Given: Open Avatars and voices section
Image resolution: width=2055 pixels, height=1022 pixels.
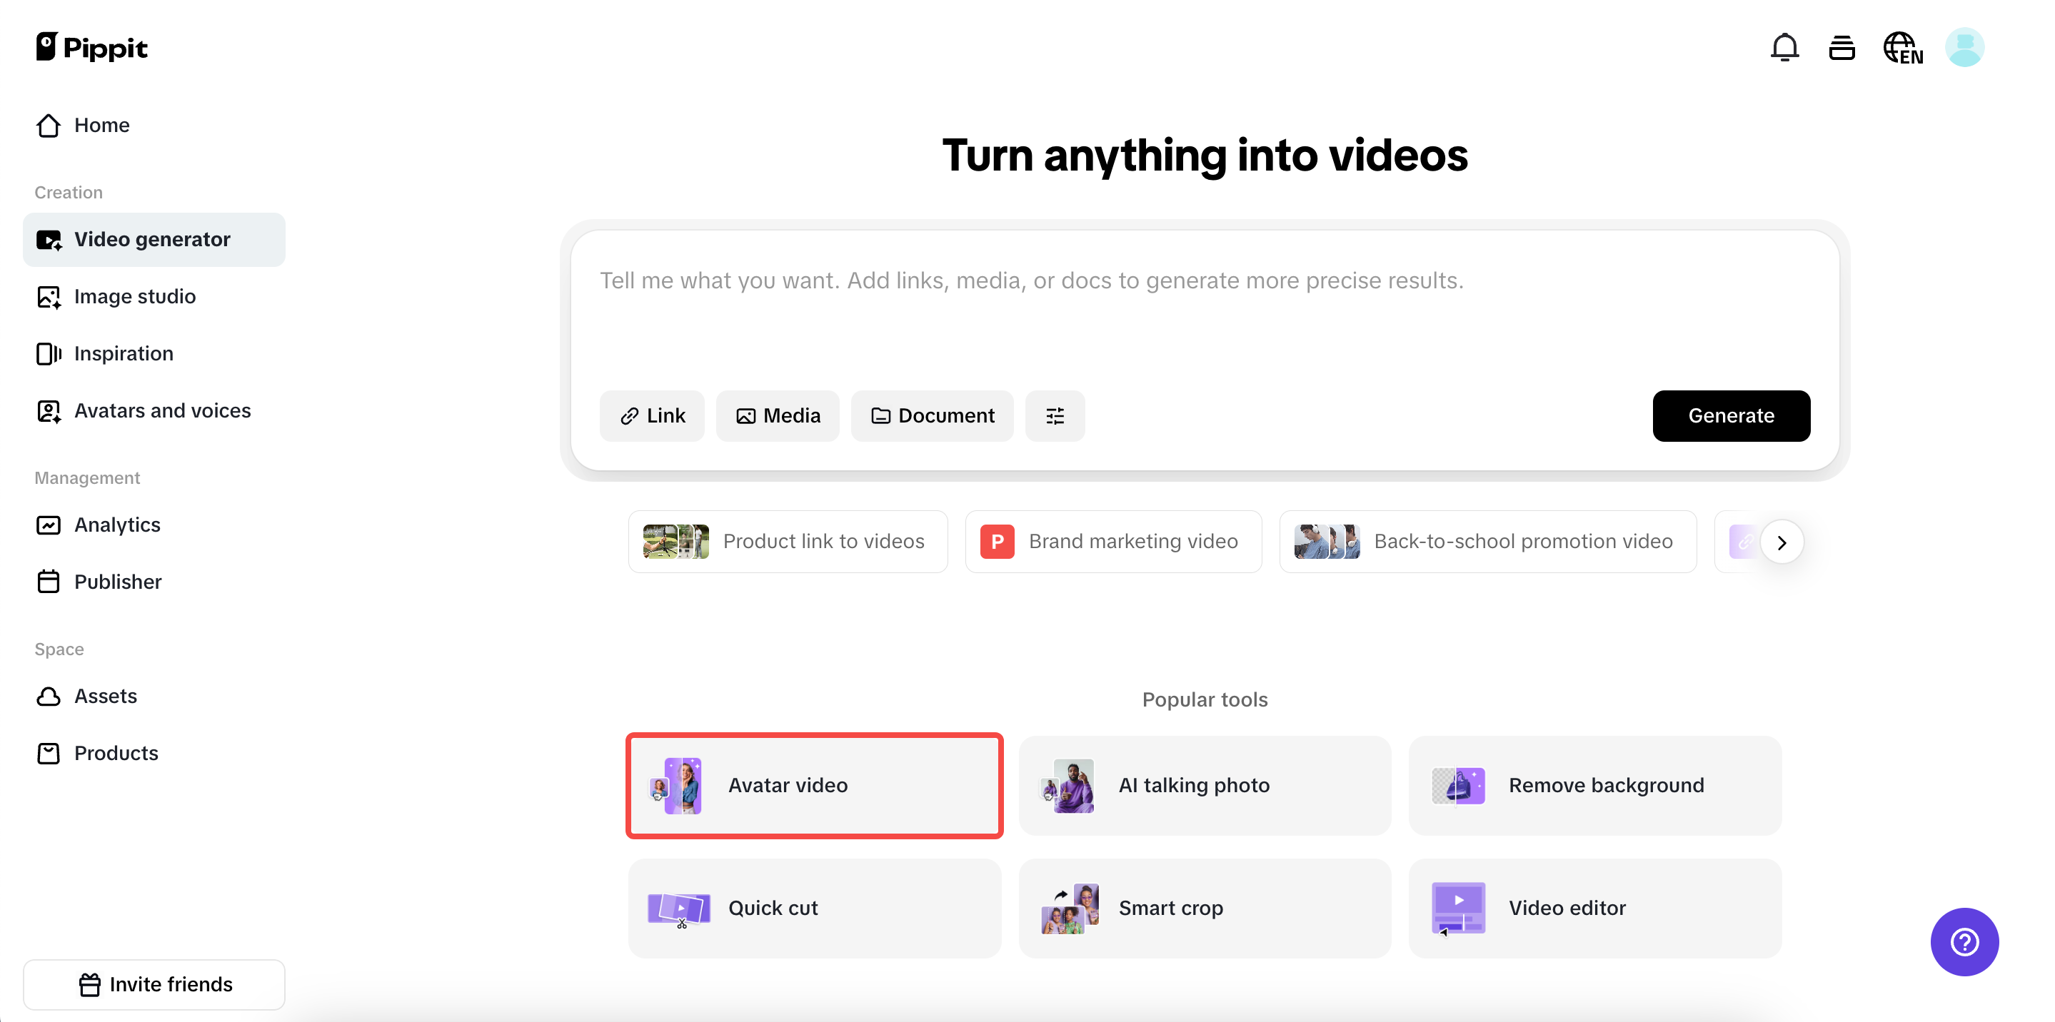Looking at the screenshot, I should [x=162, y=410].
